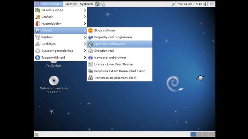The height and width of the screenshot is (139, 248).
Task: Expand the Systeemgereedschap submenu arrow
Action: point(85,51)
